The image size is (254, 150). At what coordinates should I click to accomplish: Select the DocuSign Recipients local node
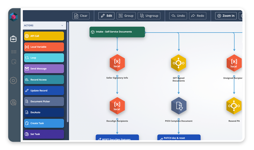click(117, 106)
